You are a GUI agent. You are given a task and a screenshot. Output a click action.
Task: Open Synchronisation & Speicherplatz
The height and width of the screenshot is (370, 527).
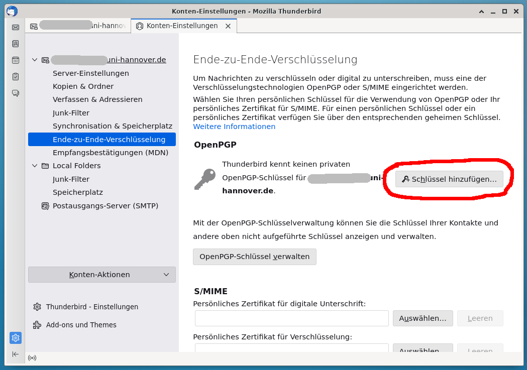pyautogui.click(x=112, y=126)
